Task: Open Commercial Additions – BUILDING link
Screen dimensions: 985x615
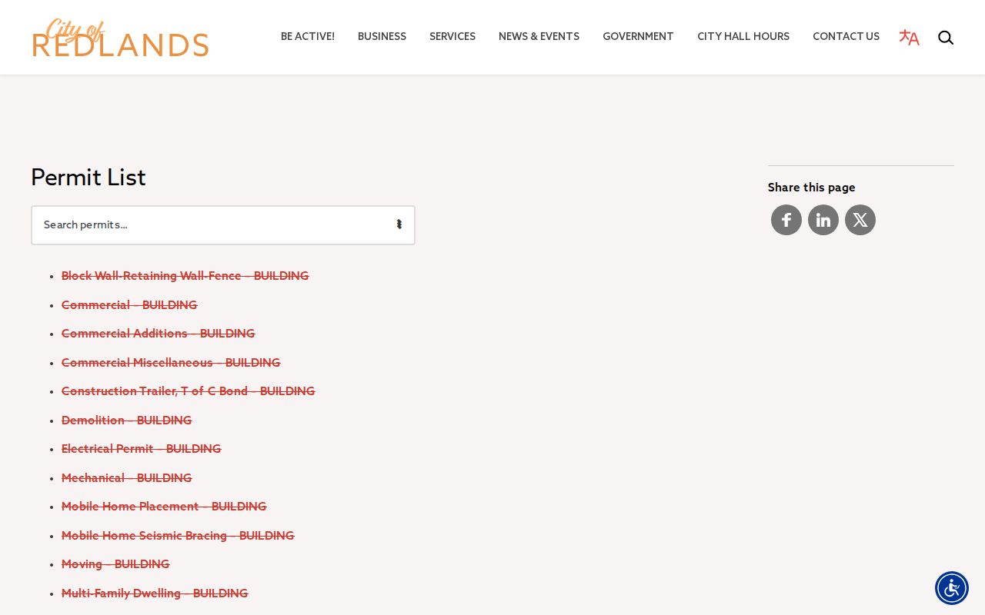Action: (x=159, y=334)
